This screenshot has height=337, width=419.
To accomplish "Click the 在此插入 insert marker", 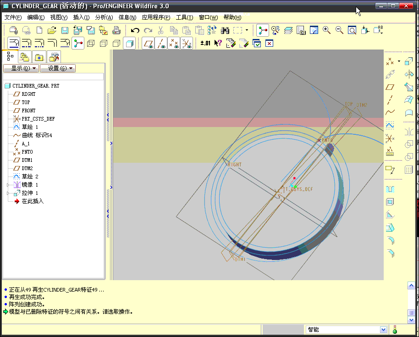I will [x=29, y=201].
